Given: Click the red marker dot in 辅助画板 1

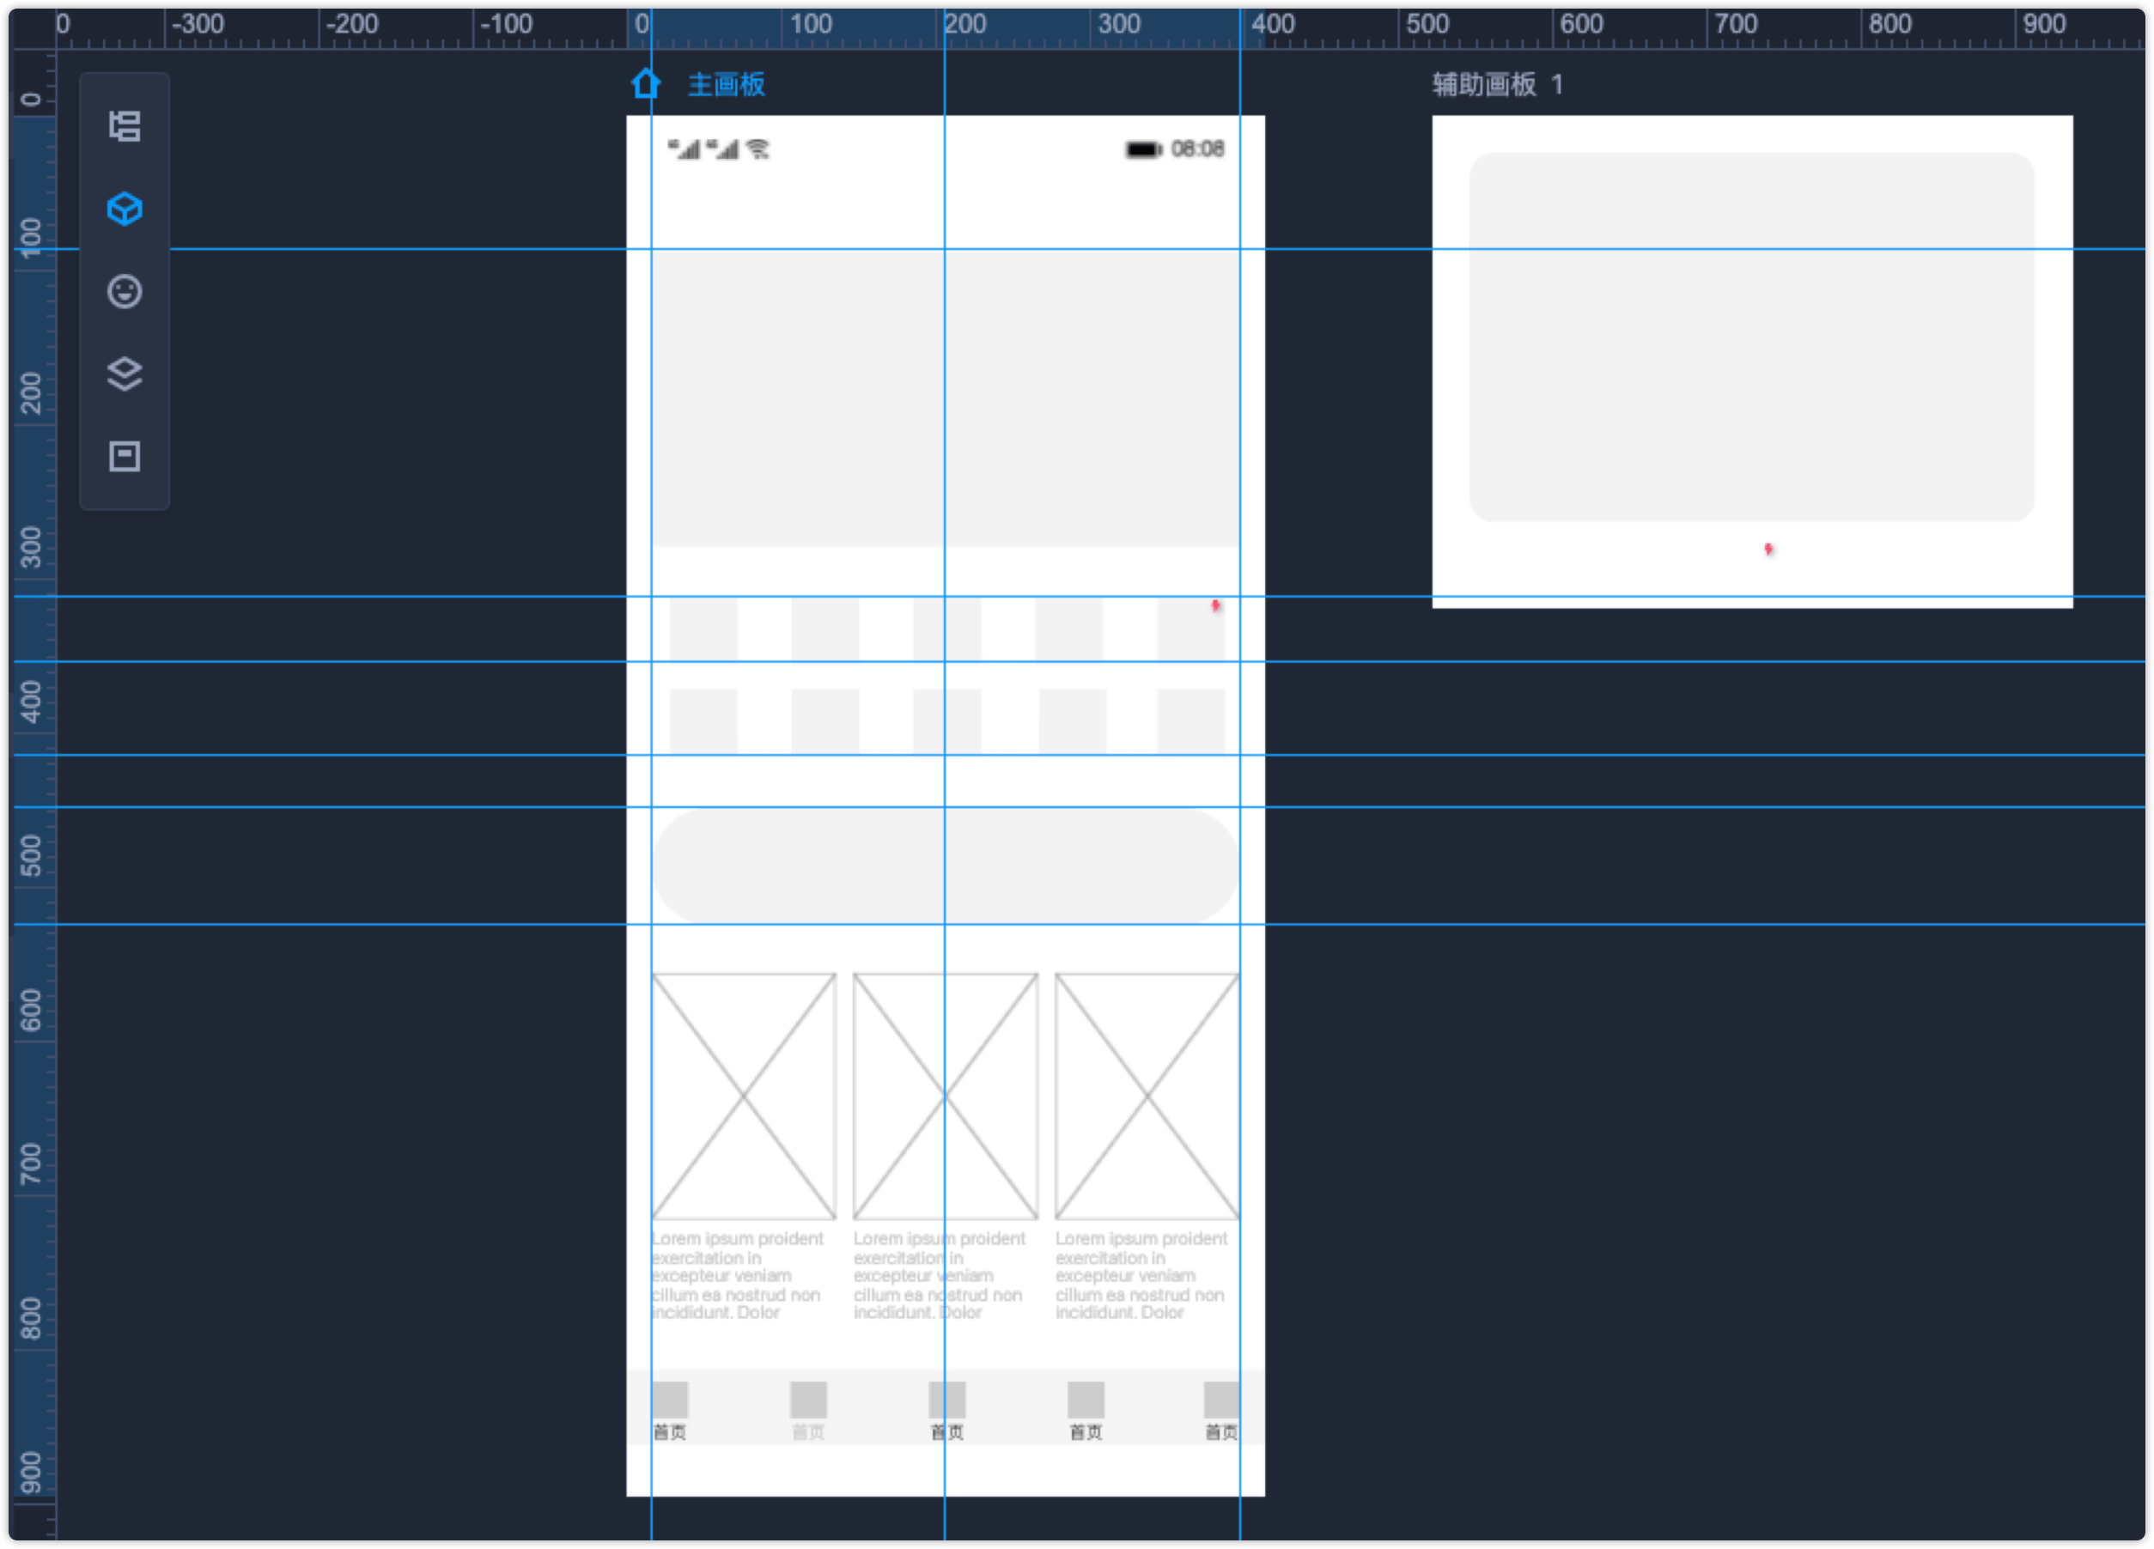Looking at the screenshot, I should (1768, 549).
